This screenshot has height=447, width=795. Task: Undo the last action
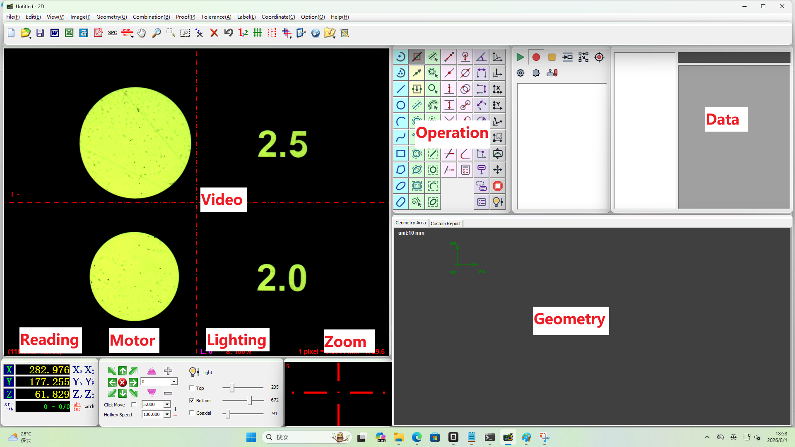[x=229, y=33]
